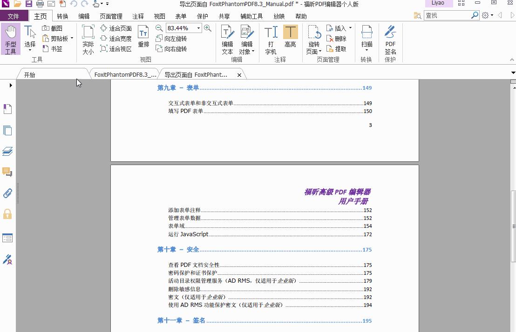Open the bookmarks panel in the left sidebar
Screen dimensions: 516x332
pyautogui.click(x=7, y=109)
